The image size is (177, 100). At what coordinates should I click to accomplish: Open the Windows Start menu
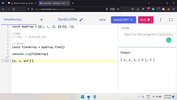(82, 97)
